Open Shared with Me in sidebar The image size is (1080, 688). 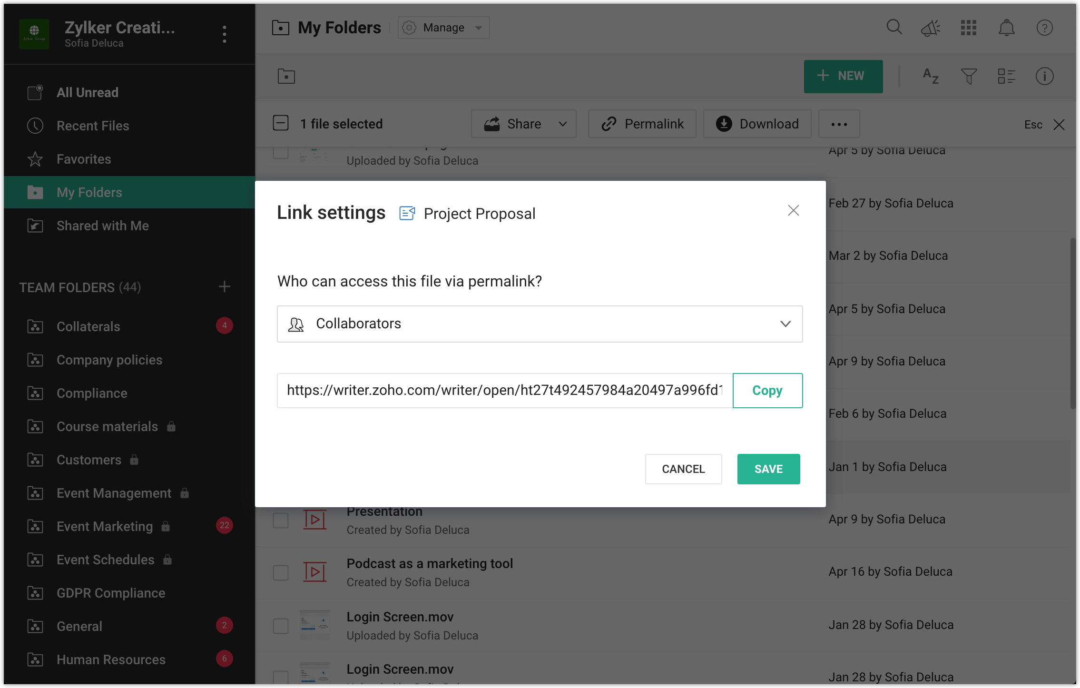(x=102, y=226)
